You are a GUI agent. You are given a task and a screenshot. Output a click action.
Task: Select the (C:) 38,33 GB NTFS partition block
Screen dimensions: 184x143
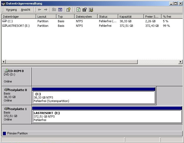[94, 96]
